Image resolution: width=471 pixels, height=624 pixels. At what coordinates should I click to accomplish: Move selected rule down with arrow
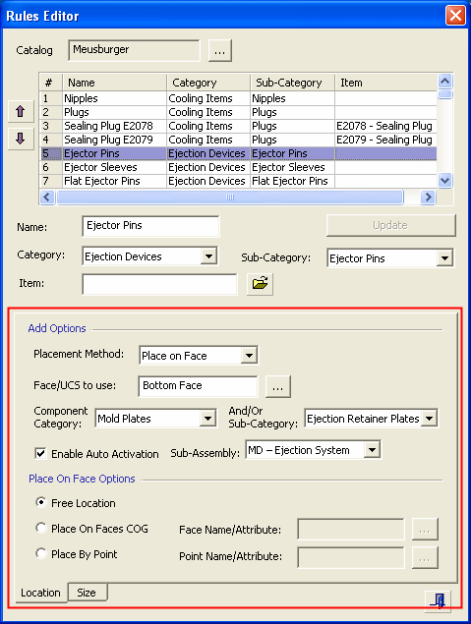(21, 139)
